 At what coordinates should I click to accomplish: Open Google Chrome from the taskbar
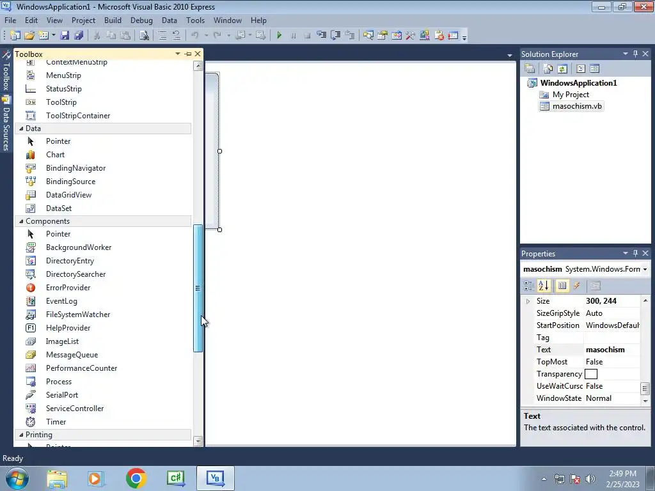pos(136,478)
